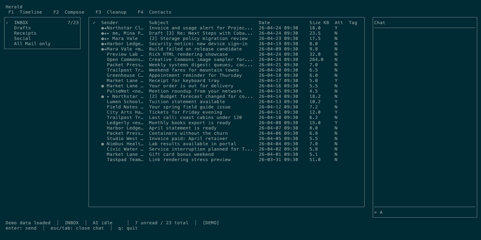Viewport: 481px width, 240px height.
Task: Click the INBOX 7/23 unread counter
Action: 73,23
